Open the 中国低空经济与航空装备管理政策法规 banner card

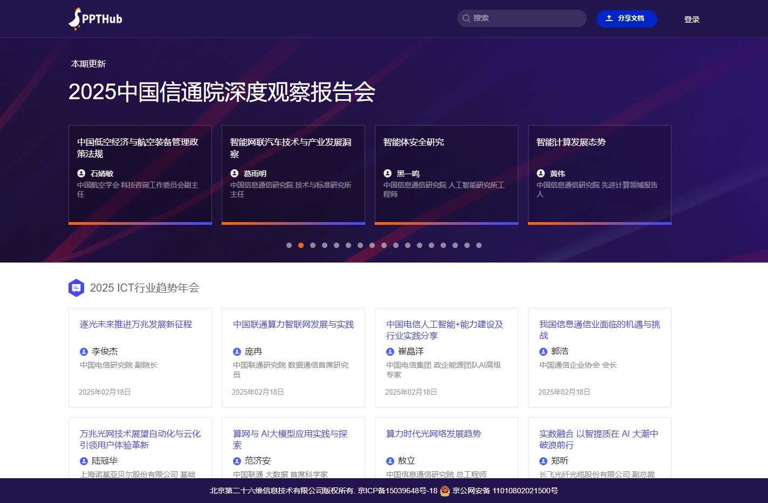140,175
